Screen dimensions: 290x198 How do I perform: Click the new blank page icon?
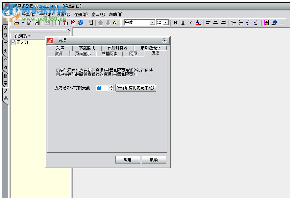pos(58,23)
